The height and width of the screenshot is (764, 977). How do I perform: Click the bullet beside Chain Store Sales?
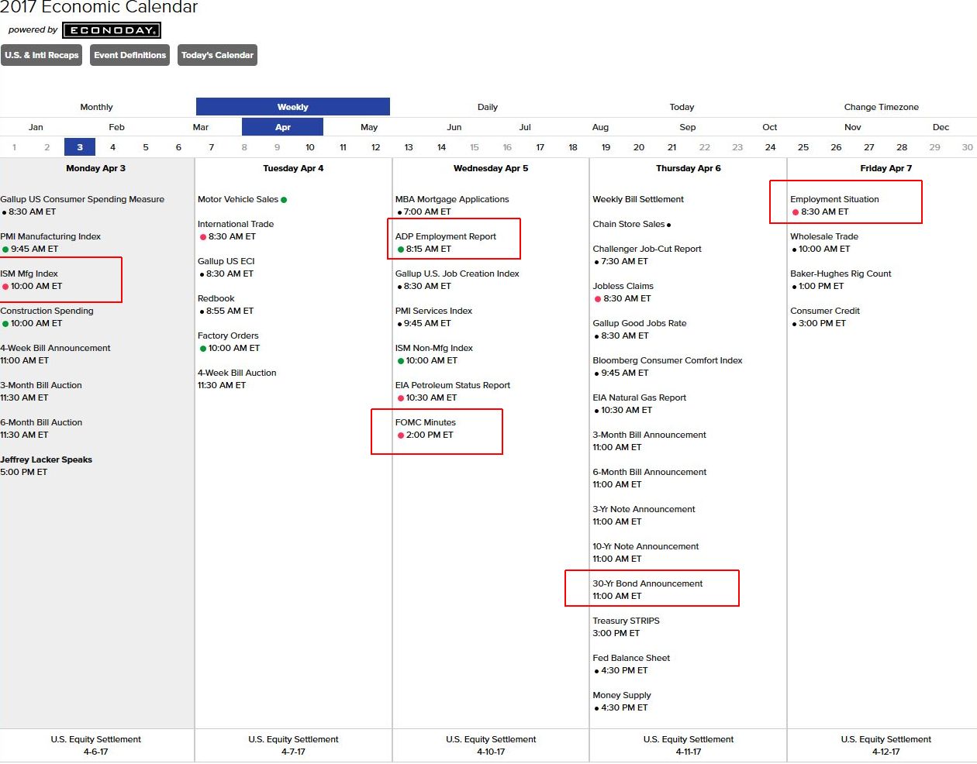point(668,225)
